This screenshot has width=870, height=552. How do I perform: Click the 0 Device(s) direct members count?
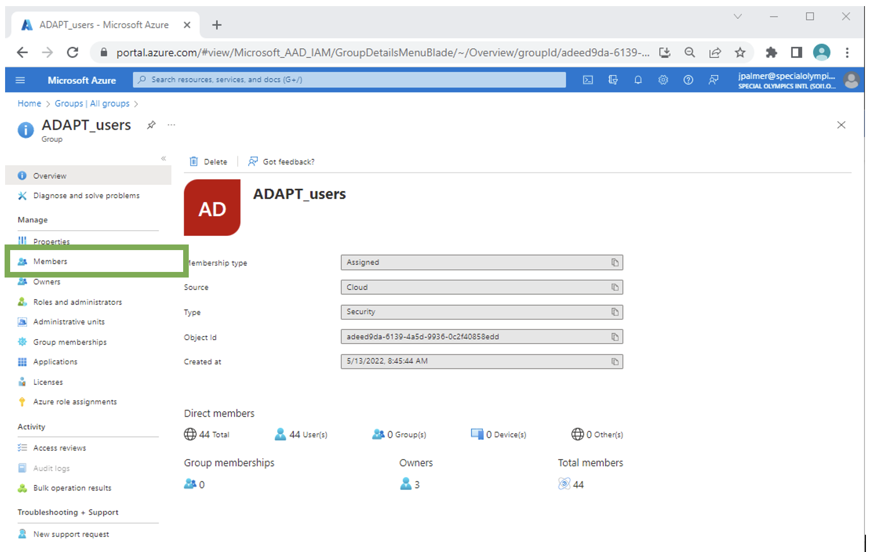tap(499, 435)
